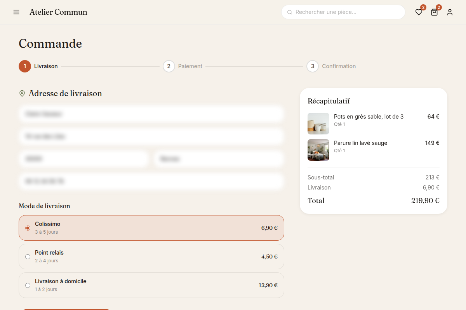The width and height of the screenshot is (466, 310).
Task: Open the wishlist heart icon
Action: point(419,12)
